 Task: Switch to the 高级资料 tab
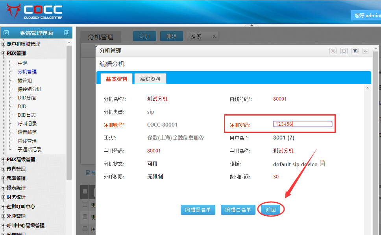click(150, 79)
